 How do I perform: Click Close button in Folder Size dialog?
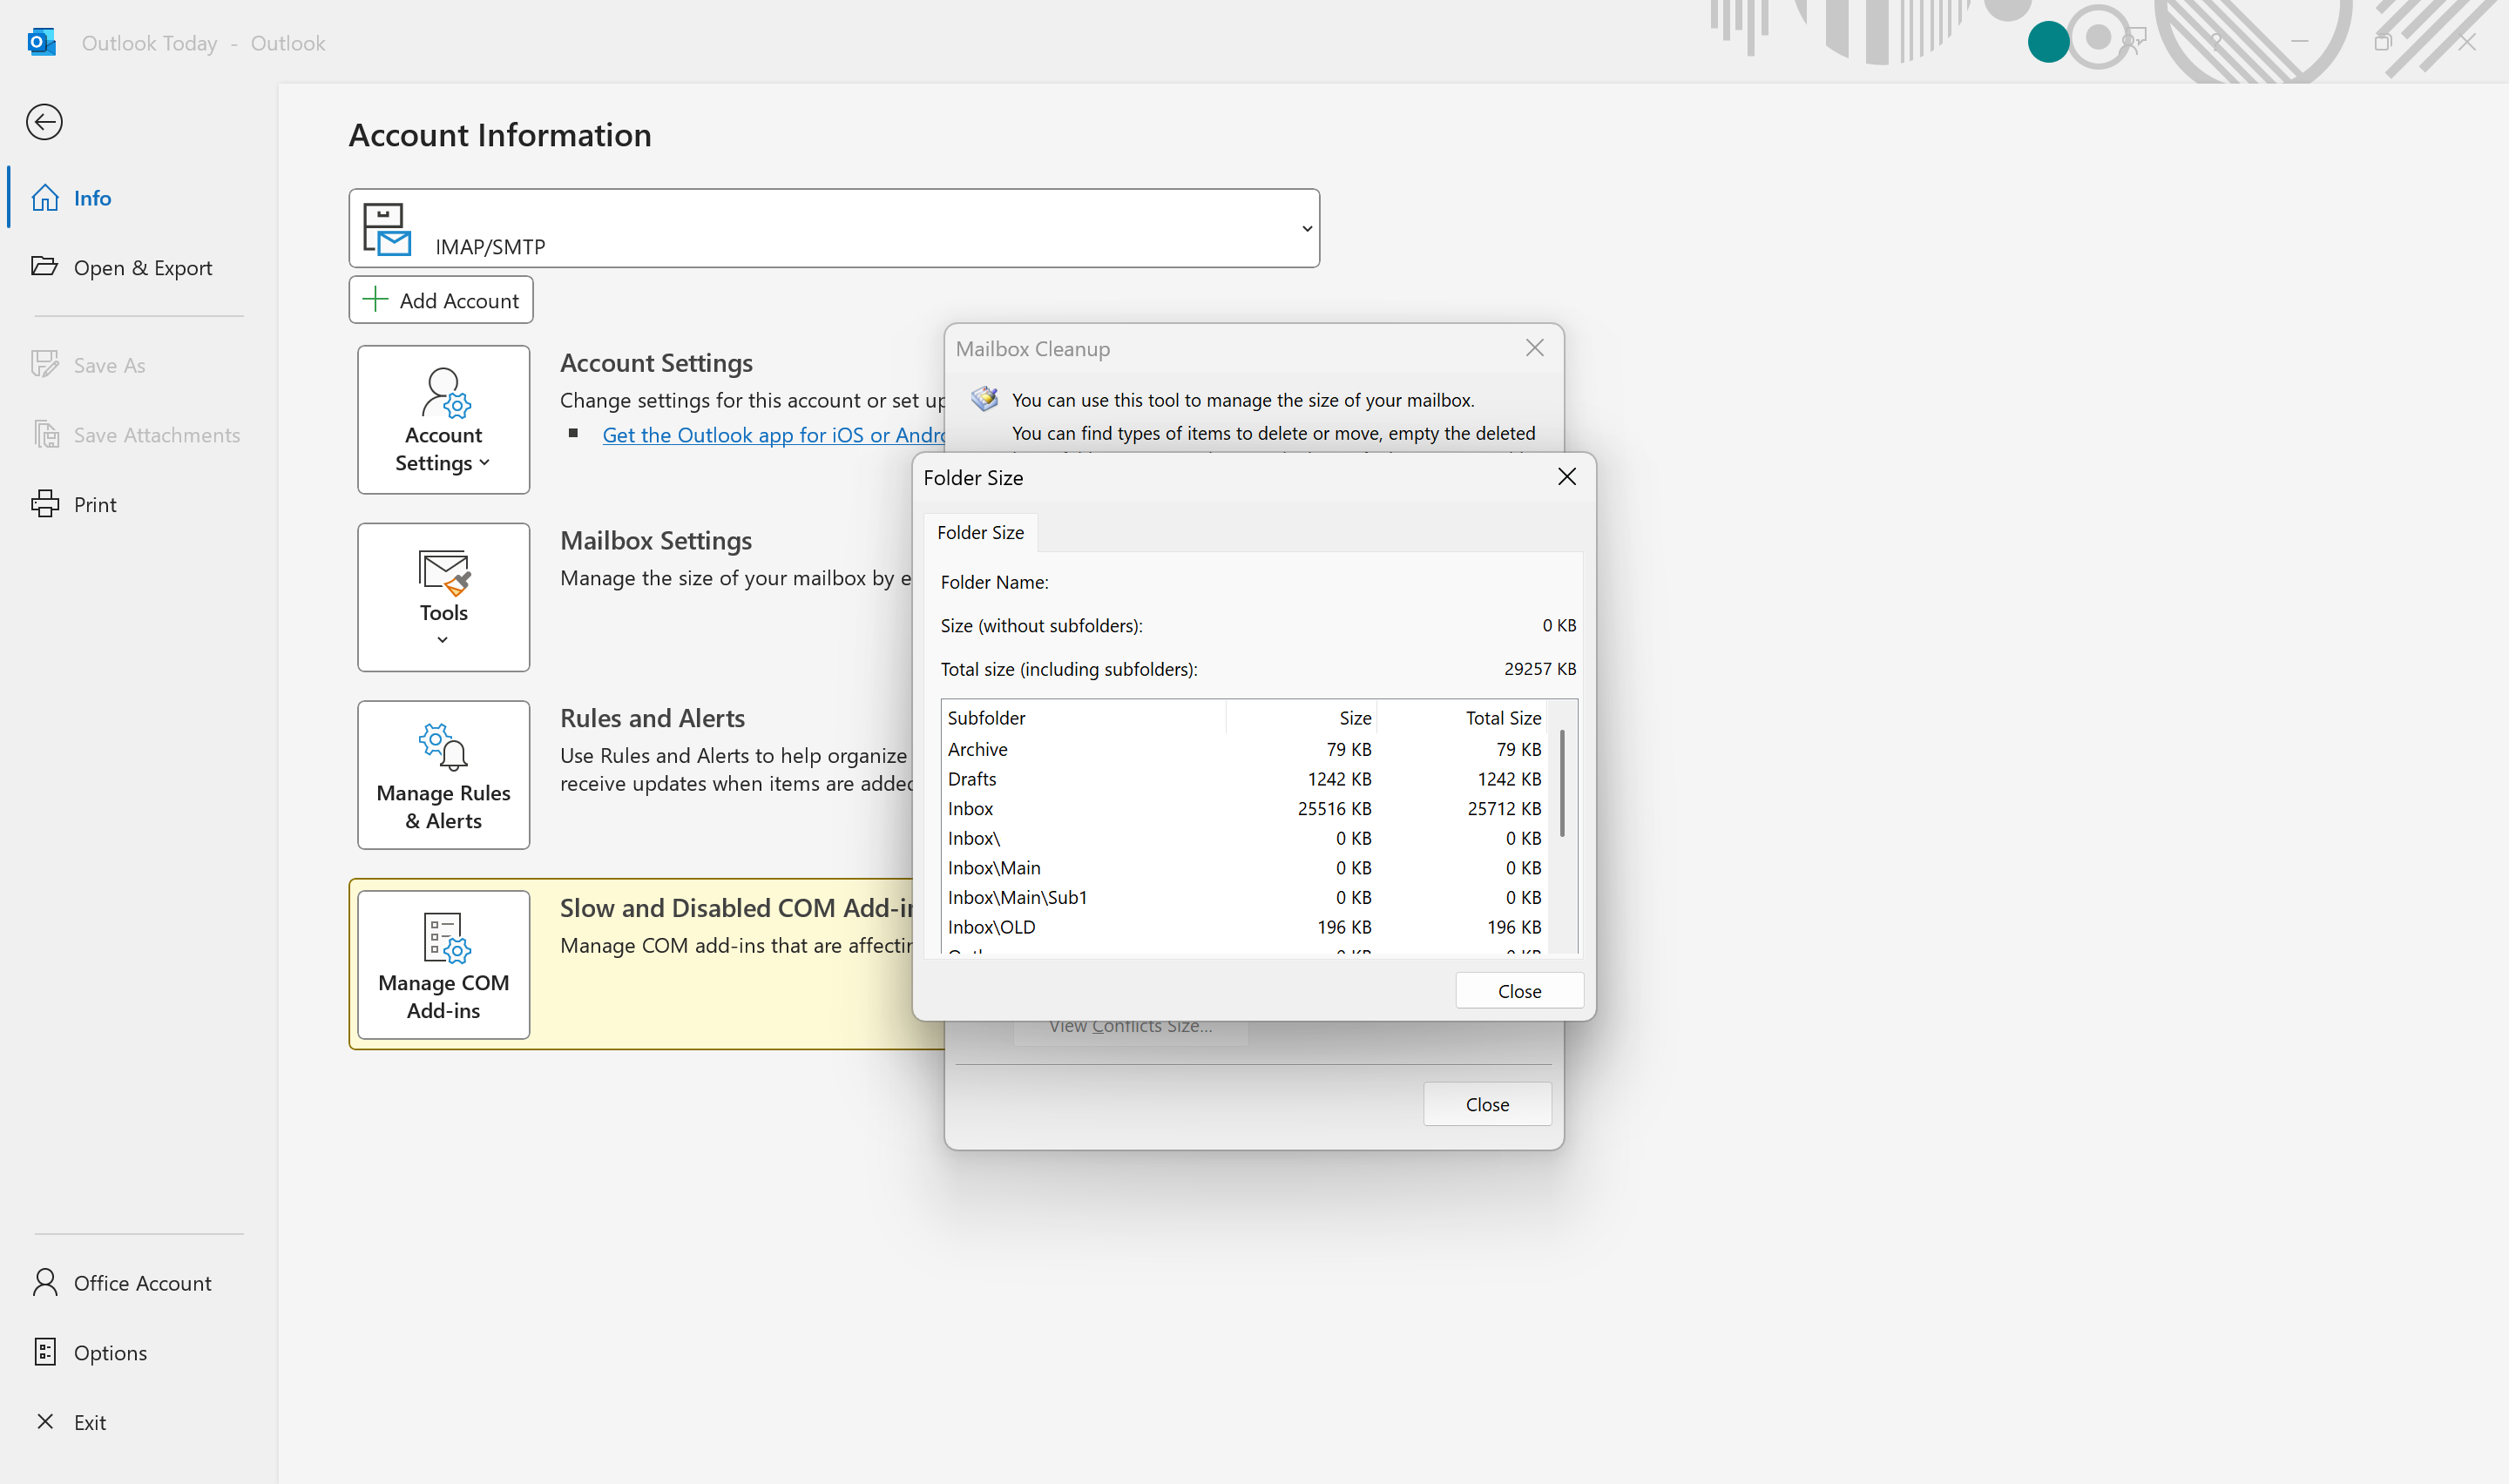pos(1519,991)
